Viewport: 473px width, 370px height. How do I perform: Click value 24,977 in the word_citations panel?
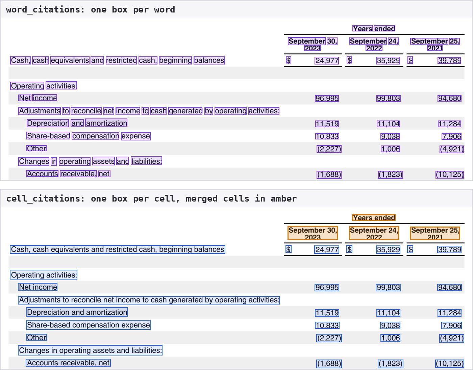point(327,60)
